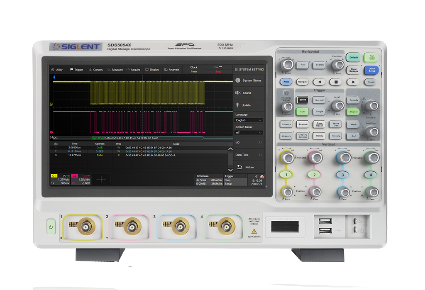The height and width of the screenshot is (290, 425).
Task: Open the Analysis menu
Action: point(172,70)
